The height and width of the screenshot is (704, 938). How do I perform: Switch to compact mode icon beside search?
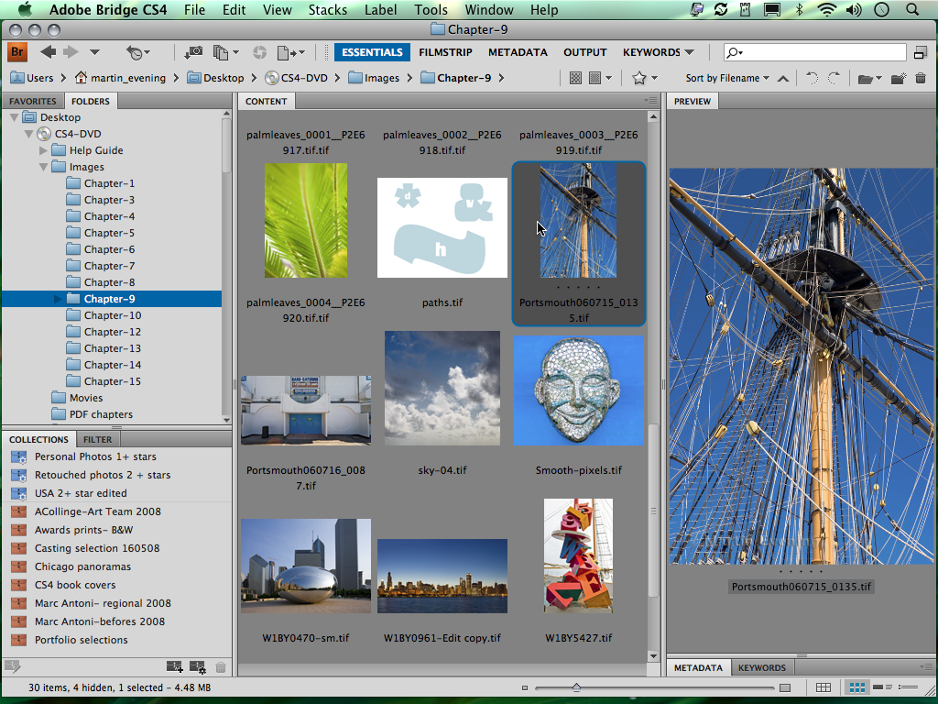[921, 52]
